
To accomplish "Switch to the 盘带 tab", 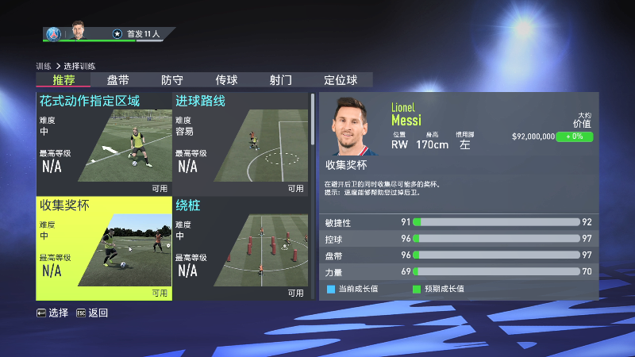I will click(117, 80).
